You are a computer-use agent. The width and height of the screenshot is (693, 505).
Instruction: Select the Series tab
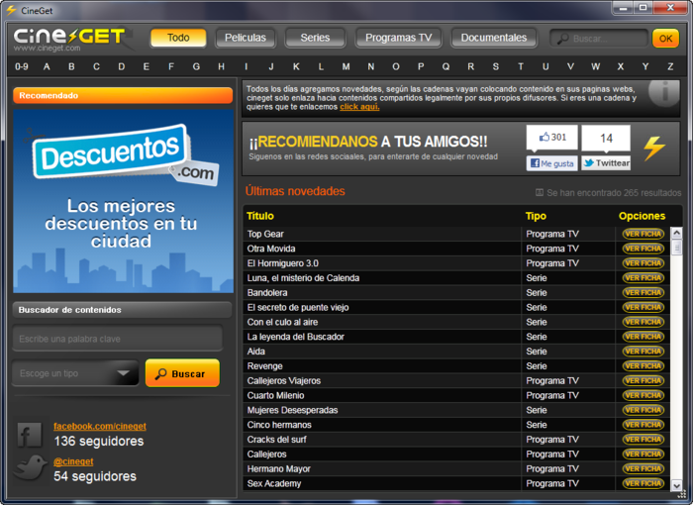[x=315, y=38]
